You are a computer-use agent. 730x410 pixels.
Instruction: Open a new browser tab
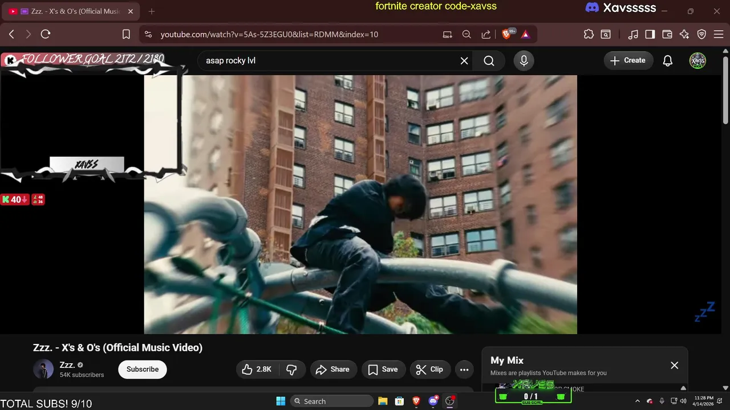click(151, 11)
